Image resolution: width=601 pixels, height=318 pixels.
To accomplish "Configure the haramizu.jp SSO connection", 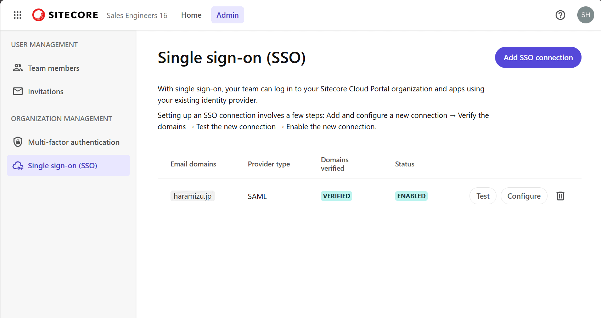I will [x=524, y=196].
